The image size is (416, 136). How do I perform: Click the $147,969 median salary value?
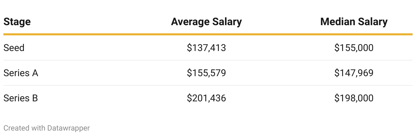[x=354, y=73]
